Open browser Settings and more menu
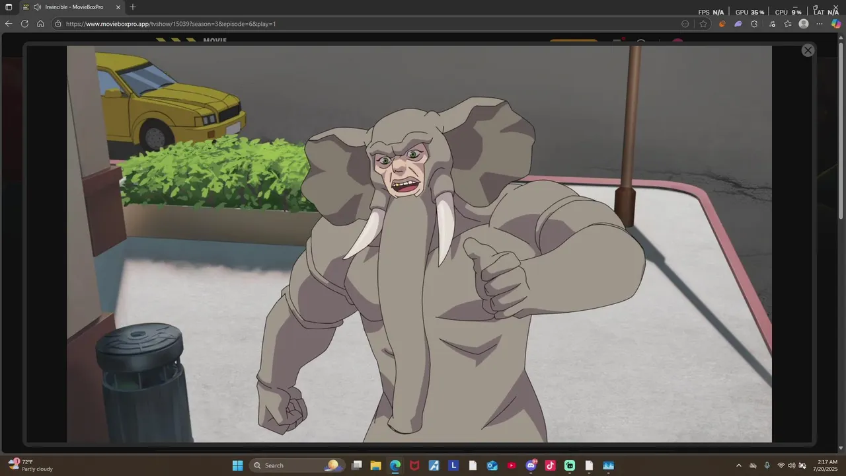Viewport: 846px width, 476px height. [x=820, y=24]
